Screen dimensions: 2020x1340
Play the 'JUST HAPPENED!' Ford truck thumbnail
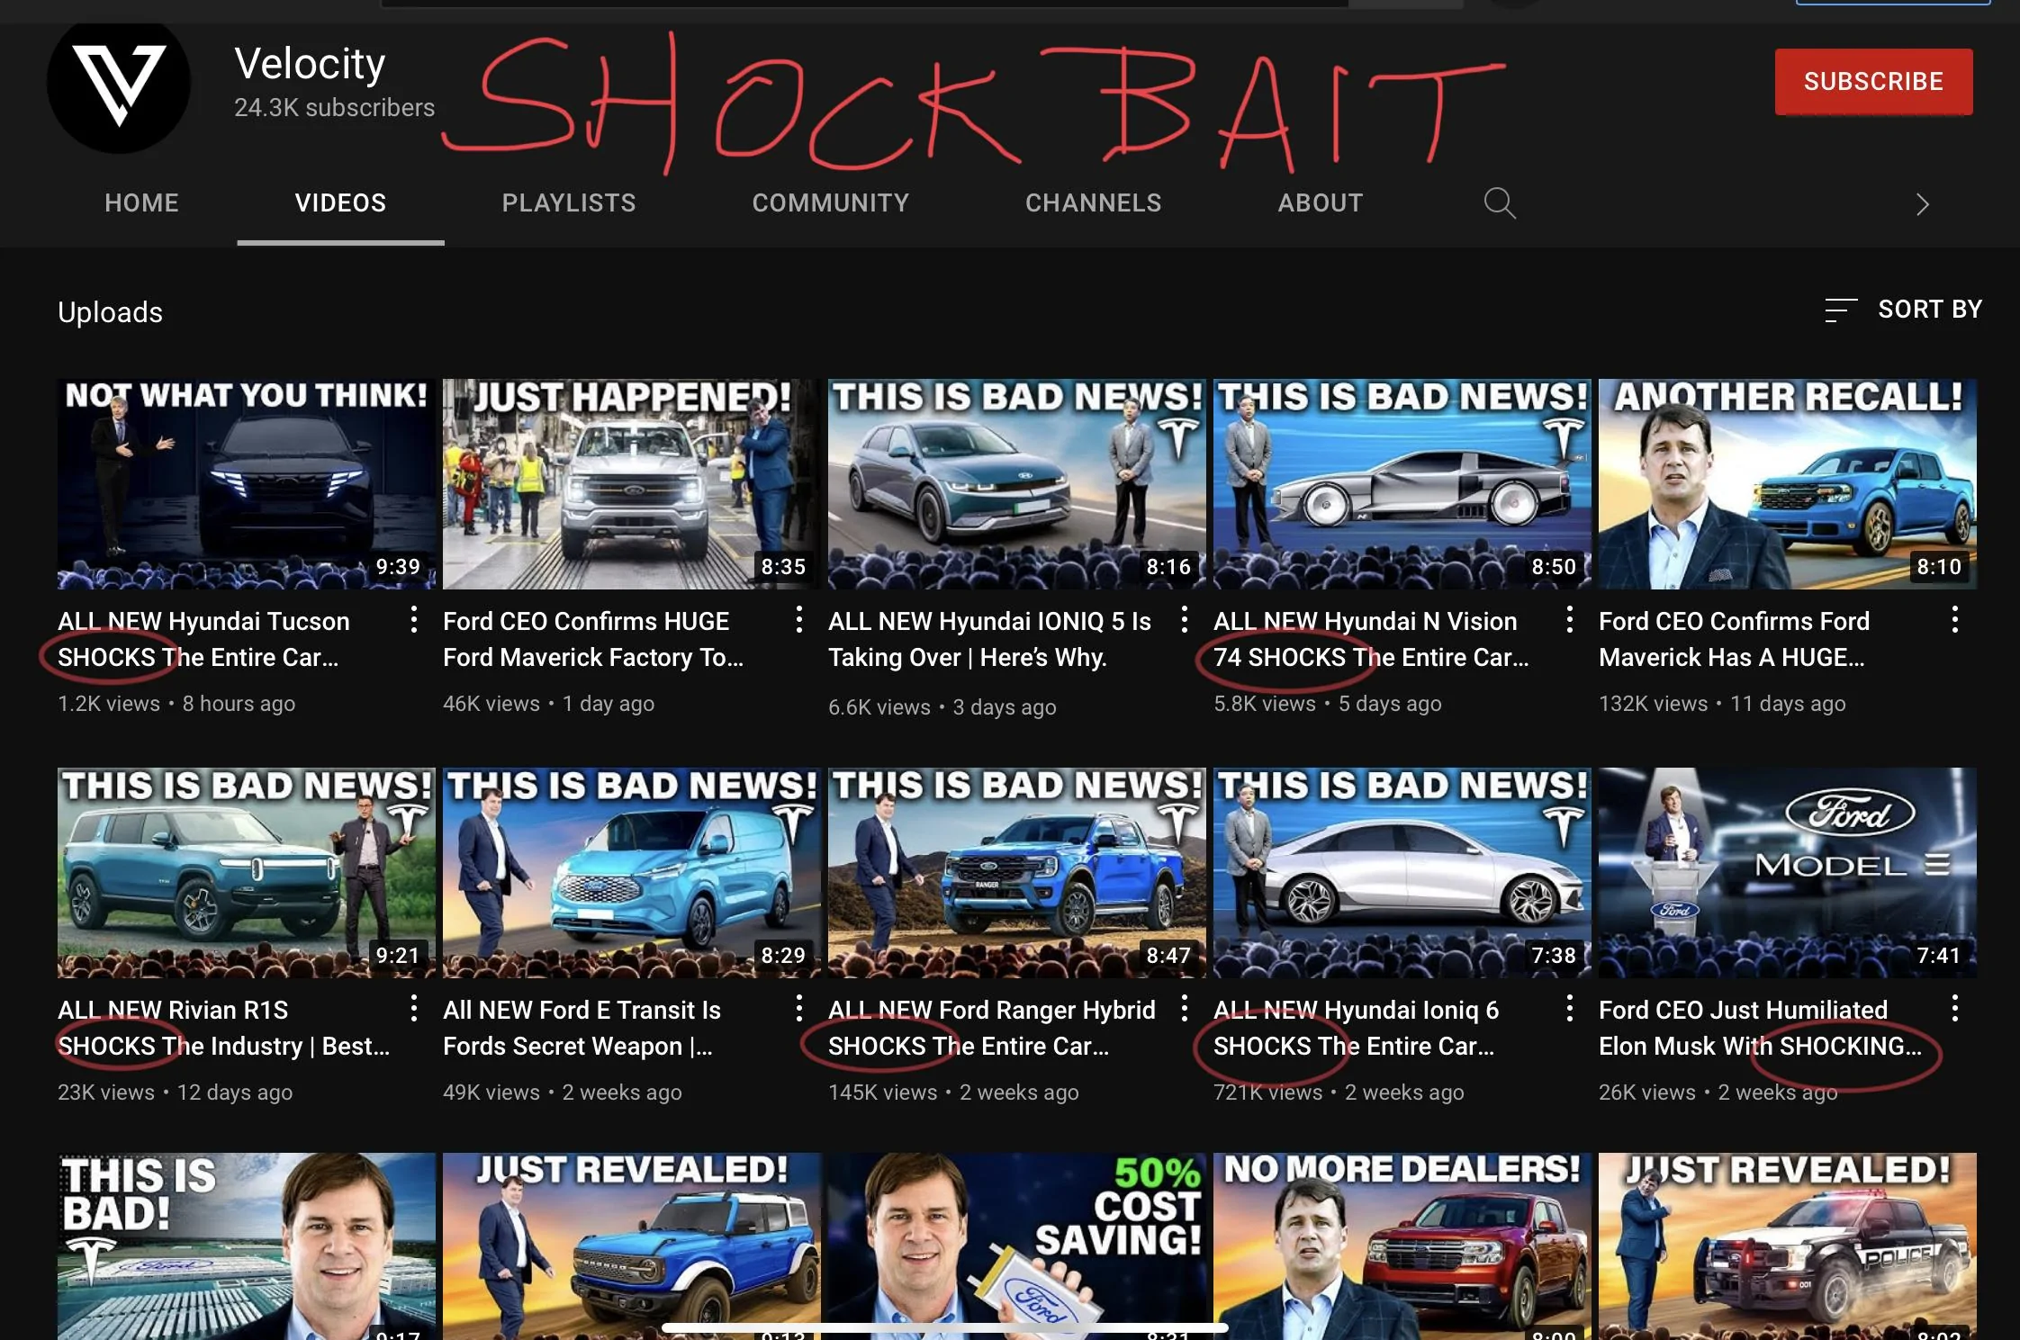click(632, 484)
